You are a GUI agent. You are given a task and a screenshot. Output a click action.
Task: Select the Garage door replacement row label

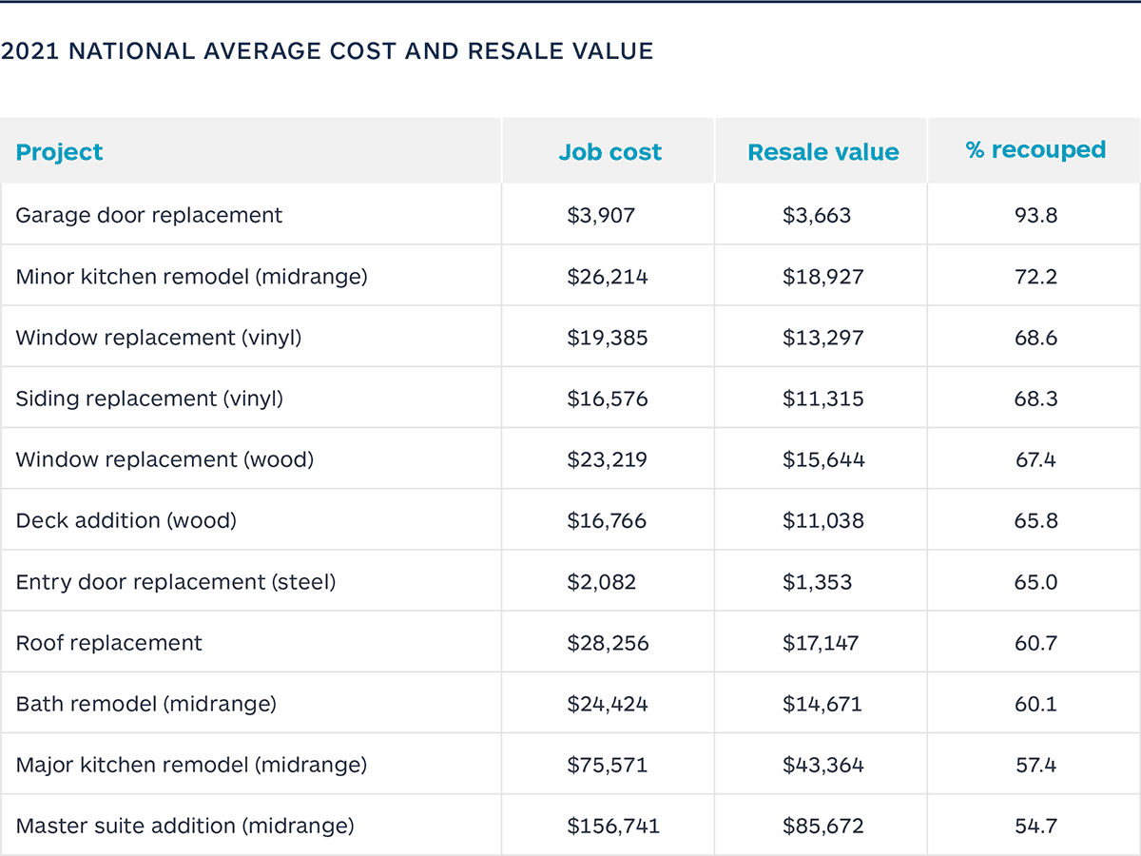coord(148,215)
